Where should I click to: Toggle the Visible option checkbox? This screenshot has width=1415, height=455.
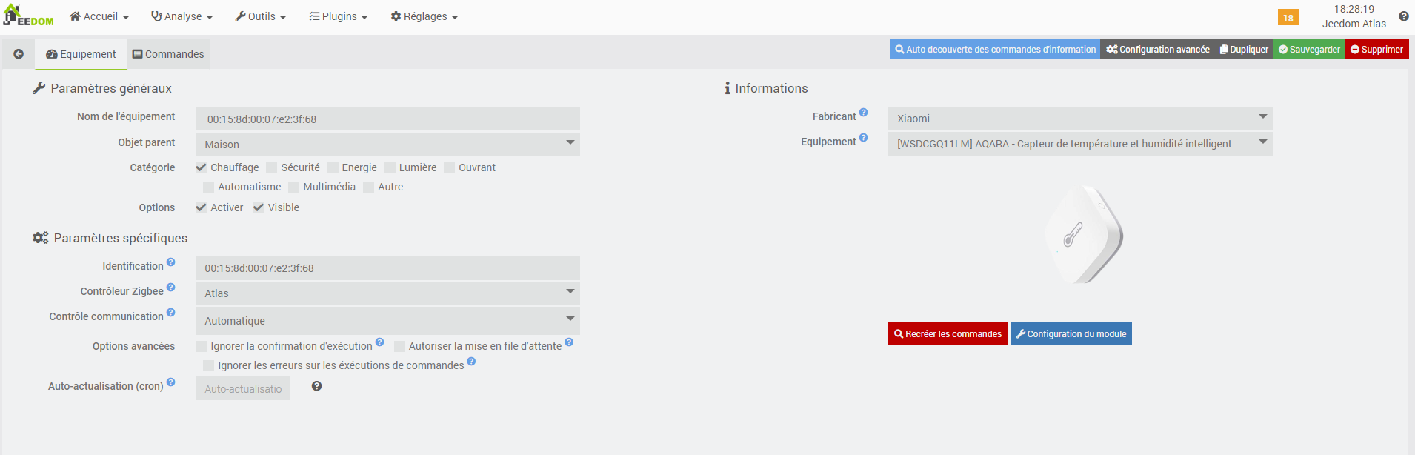[259, 207]
